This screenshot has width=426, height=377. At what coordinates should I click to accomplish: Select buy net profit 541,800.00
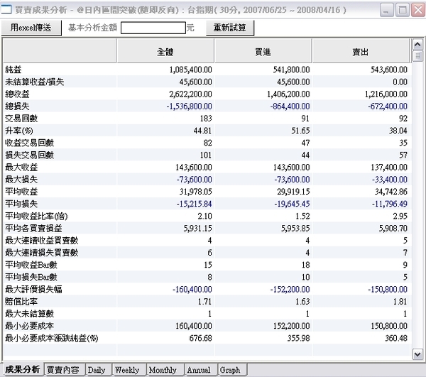coord(292,70)
